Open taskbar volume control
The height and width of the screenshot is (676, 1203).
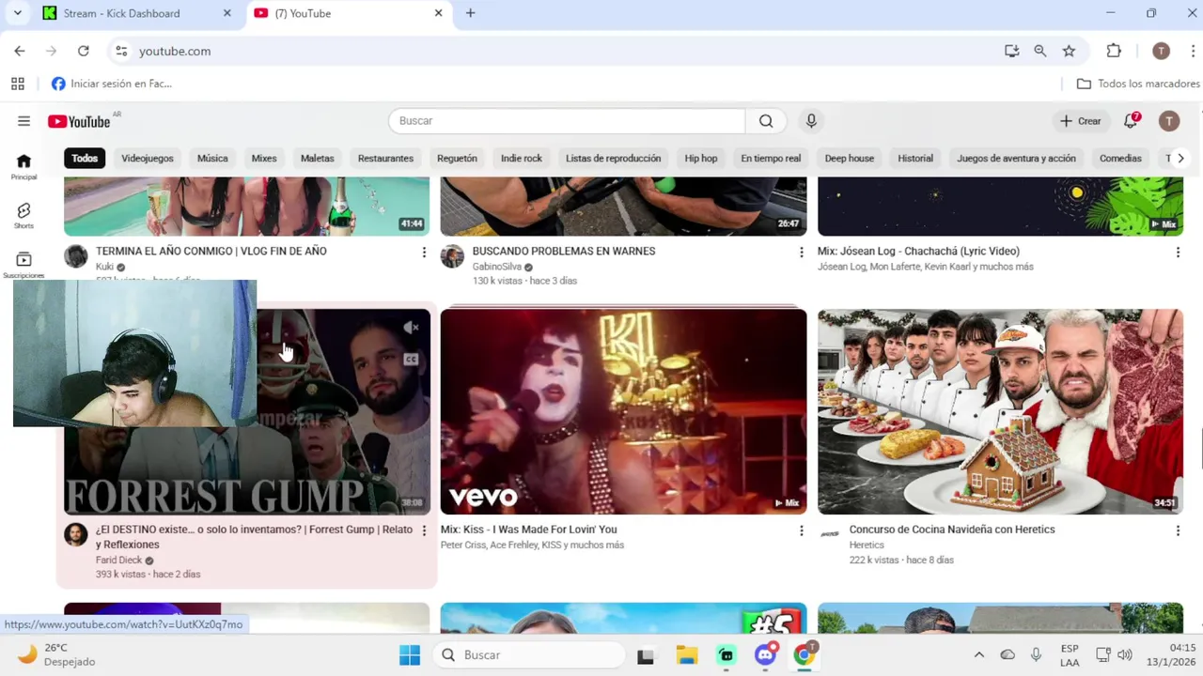tap(1125, 655)
